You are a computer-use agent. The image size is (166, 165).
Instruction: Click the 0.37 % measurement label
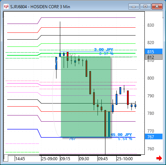[x=106, y=54]
